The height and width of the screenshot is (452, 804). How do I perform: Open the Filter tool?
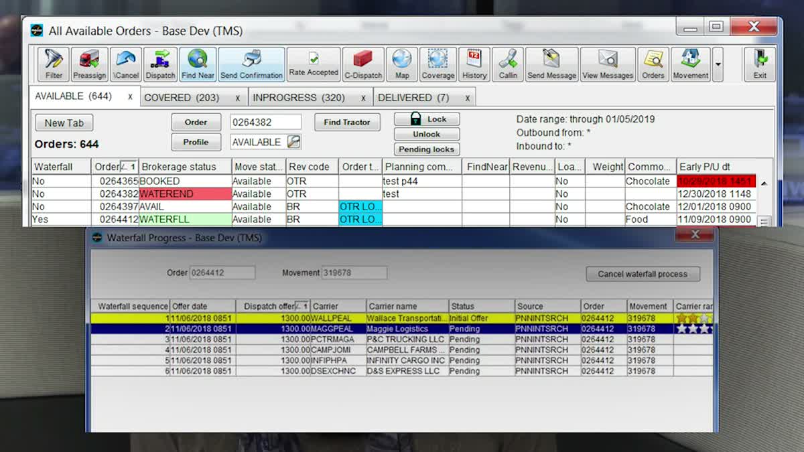(x=54, y=64)
